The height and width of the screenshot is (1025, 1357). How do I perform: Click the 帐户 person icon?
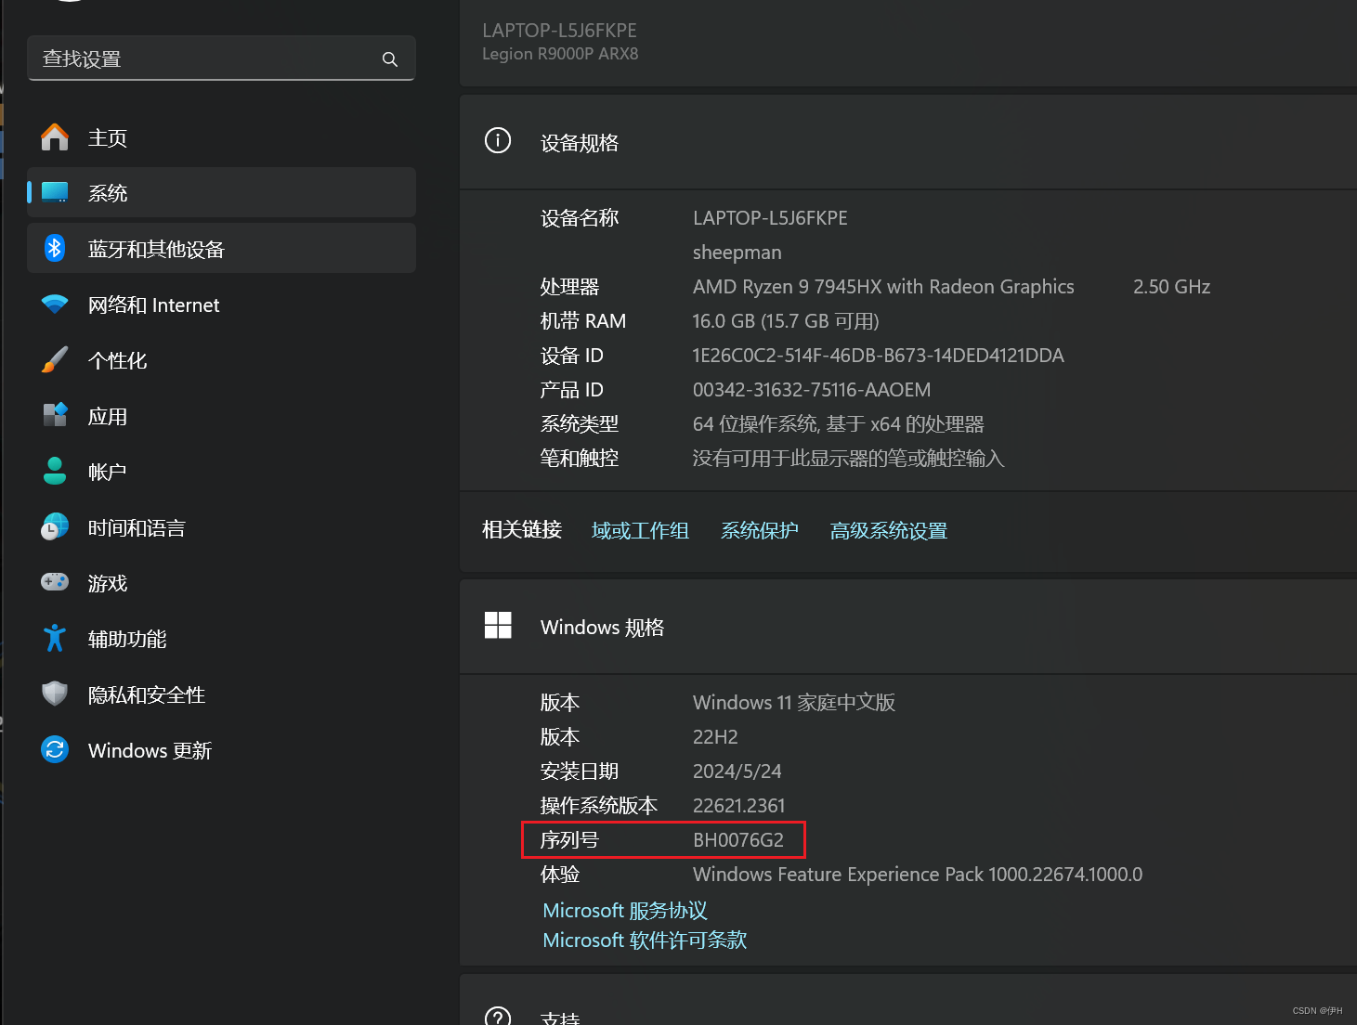[x=55, y=471]
